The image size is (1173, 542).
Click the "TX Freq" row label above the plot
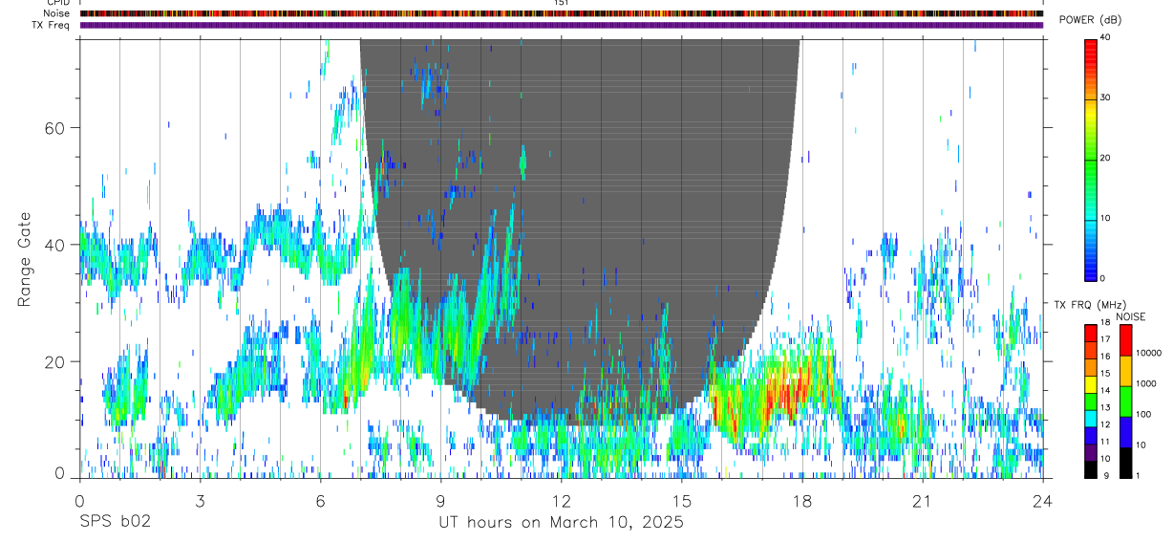(53, 25)
